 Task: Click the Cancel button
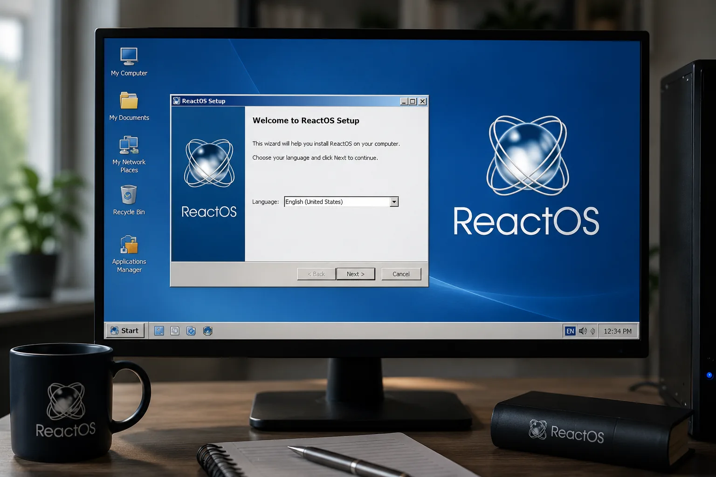point(401,274)
